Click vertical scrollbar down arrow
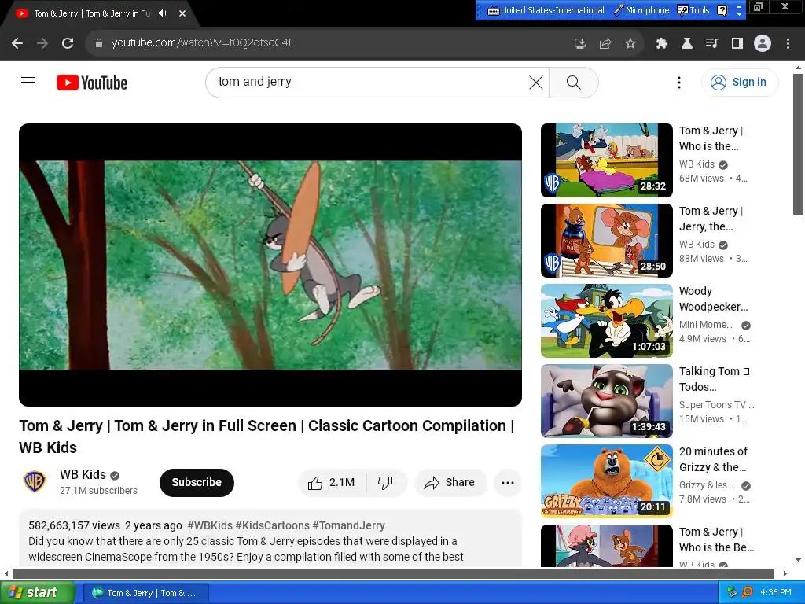This screenshot has height=604, width=805. 798,560
